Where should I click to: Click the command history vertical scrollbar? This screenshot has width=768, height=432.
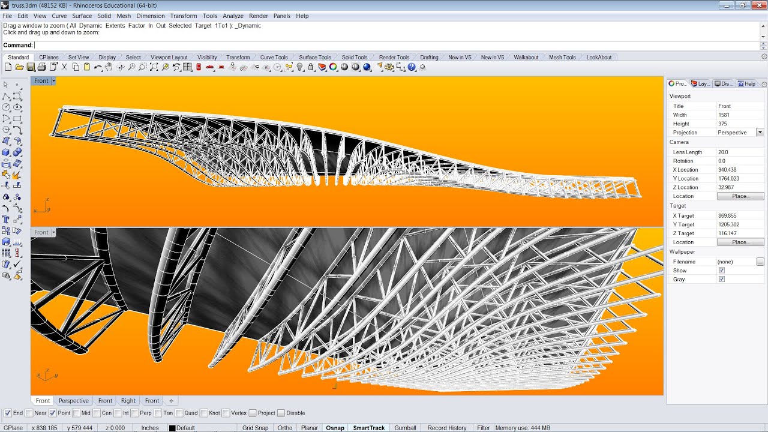coord(763,31)
